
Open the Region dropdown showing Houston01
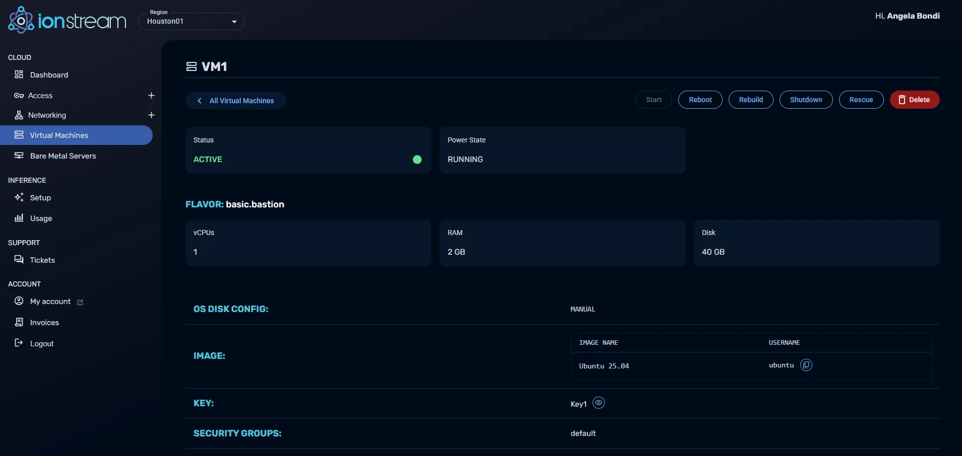[x=191, y=21]
